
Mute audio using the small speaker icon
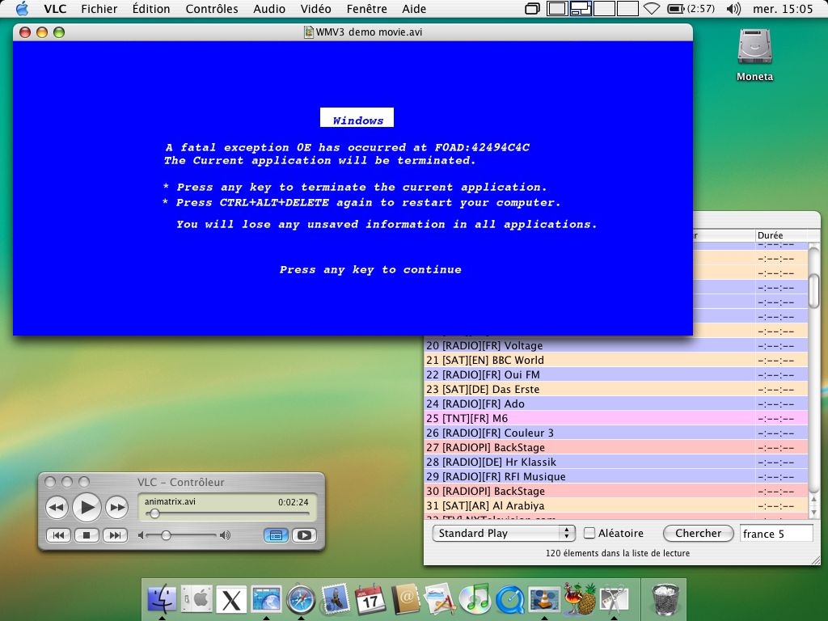coord(141,535)
